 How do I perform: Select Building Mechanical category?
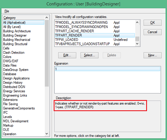tap(24, 40)
